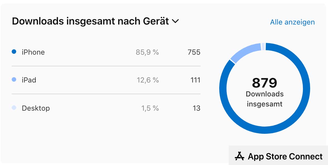The height and width of the screenshot is (165, 328).
Task: Click the App Store Connect logo icon
Action: point(240,156)
